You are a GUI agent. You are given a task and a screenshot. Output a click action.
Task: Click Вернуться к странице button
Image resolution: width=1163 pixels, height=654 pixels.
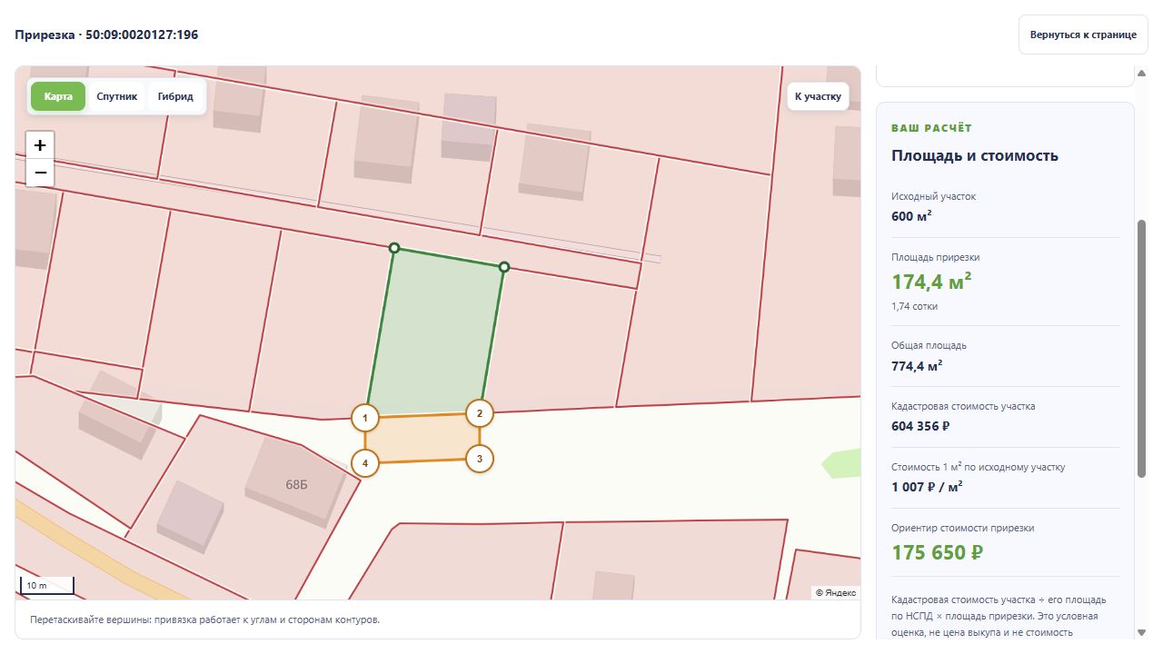pyautogui.click(x=1083, y=35)
